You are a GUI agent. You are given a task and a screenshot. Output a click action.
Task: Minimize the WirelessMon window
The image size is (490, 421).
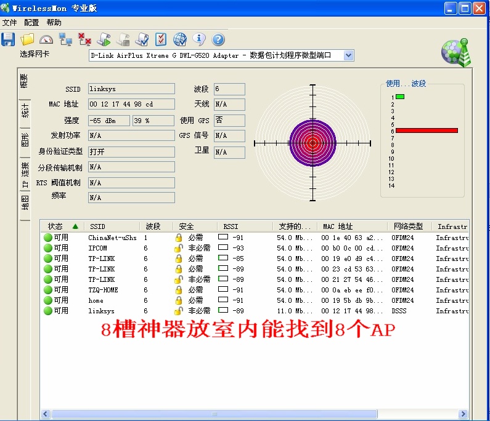(x=451, y=9)
